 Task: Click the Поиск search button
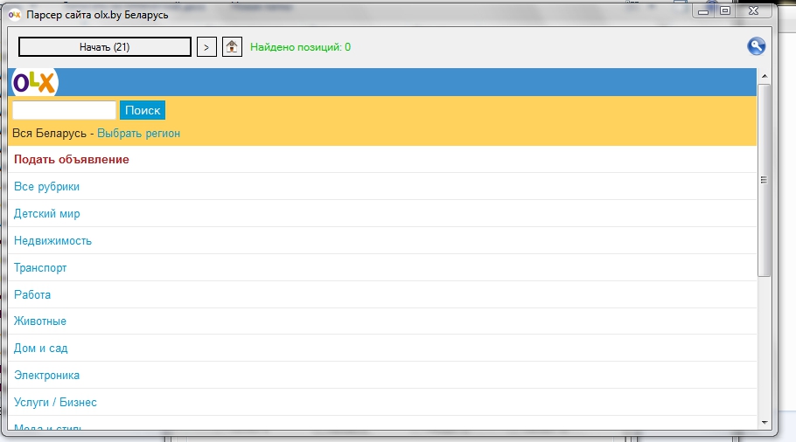(143, 110)
